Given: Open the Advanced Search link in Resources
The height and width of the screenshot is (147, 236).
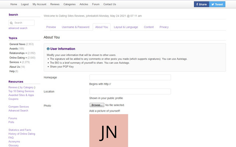Looking at the screenshot, I should pyautogui.click(x=18, y=111).
